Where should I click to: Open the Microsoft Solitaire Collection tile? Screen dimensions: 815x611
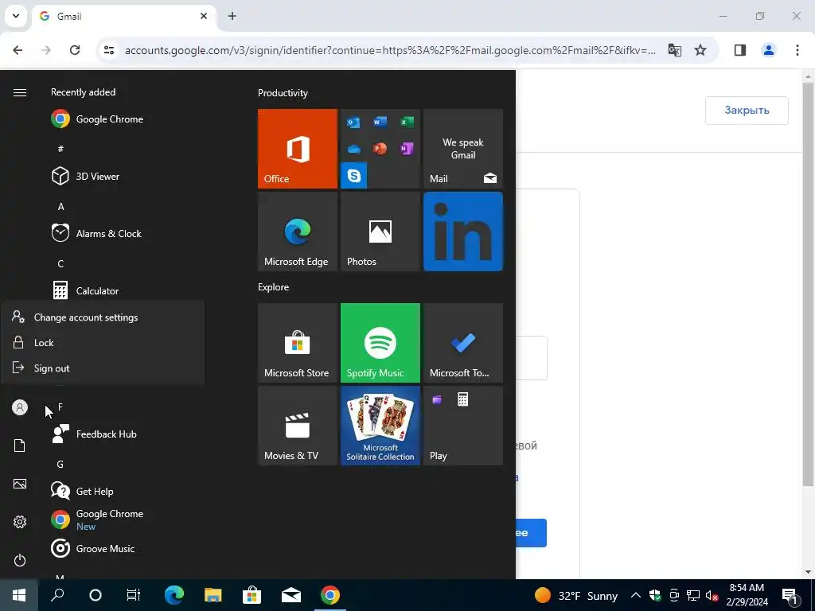(380, 426)
